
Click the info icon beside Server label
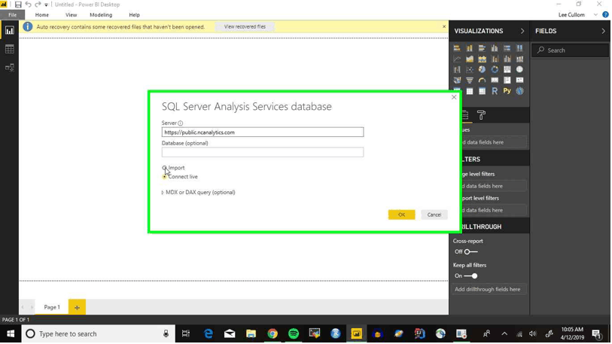coord(181,123)
